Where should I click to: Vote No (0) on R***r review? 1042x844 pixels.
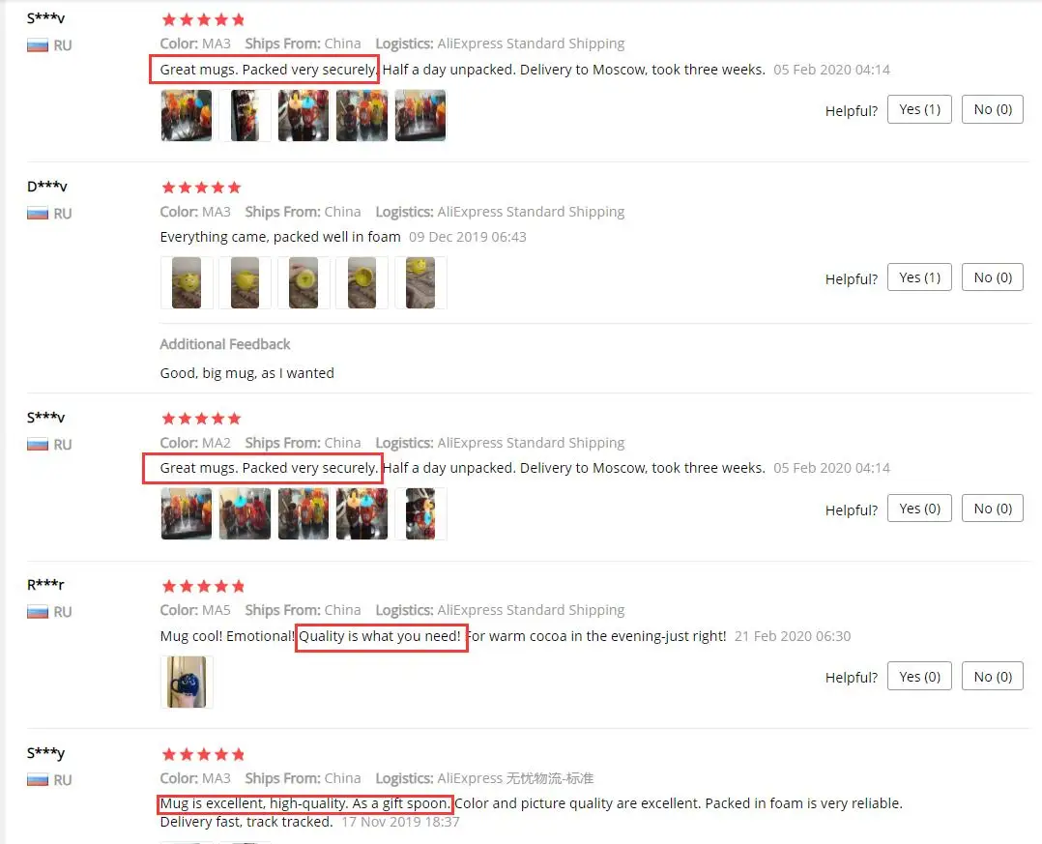click(992, 677)
